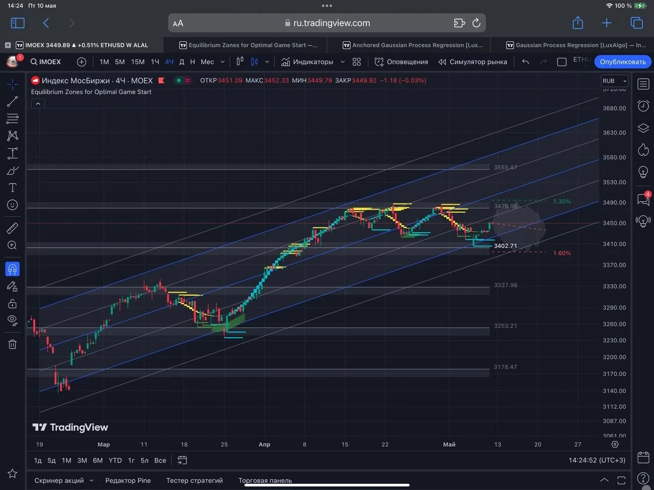Toggle lock all drawings
The height and width of the screenshot is (490, 654).
point(13,304)
